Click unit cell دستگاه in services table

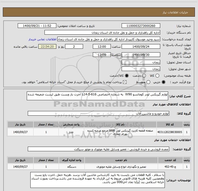click(71, 167)
